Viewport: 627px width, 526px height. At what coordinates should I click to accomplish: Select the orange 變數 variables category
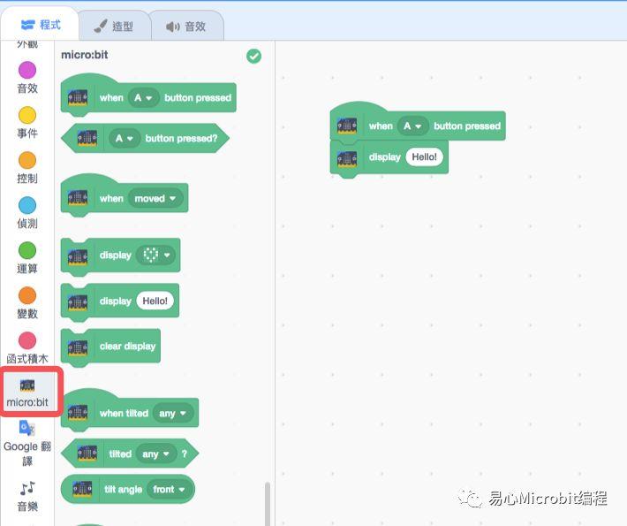coord(27,303)
